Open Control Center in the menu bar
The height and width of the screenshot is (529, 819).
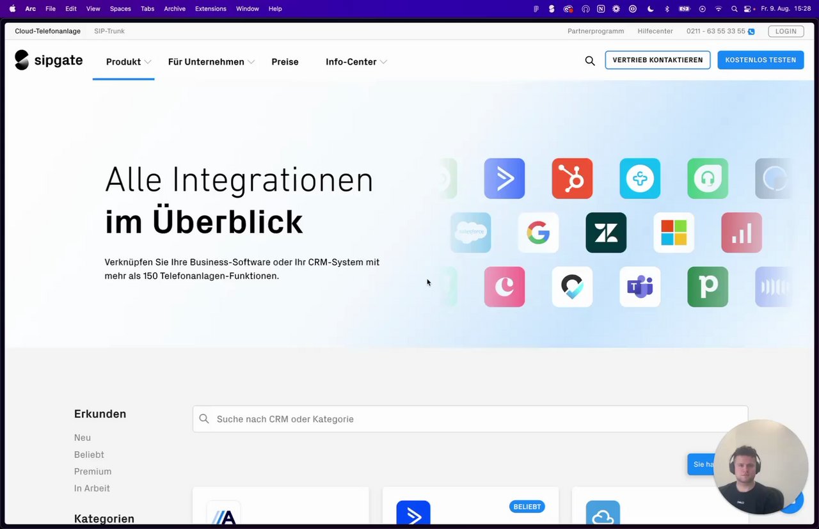pyautogui.click(x=747, y=9)
